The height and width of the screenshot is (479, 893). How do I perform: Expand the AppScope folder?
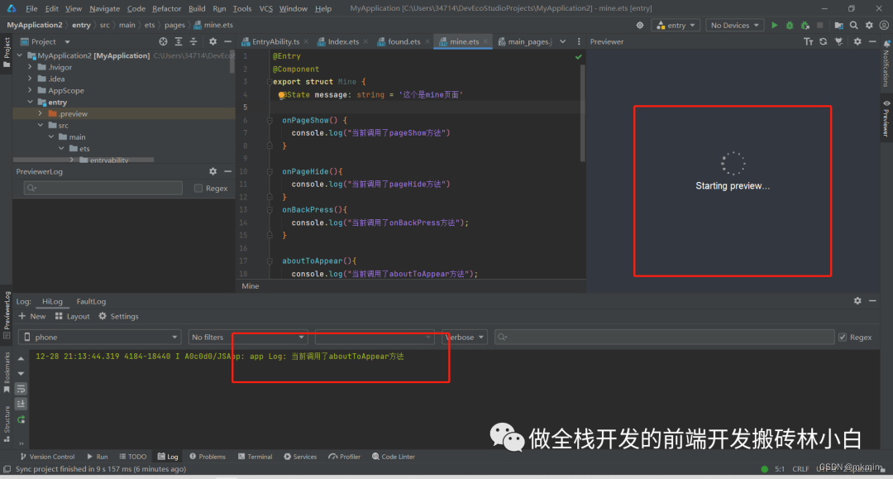[x=31, y=90]
